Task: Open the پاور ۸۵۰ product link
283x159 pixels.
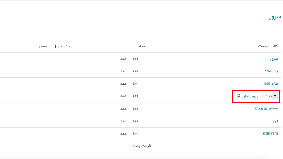Action: (271, 71)
